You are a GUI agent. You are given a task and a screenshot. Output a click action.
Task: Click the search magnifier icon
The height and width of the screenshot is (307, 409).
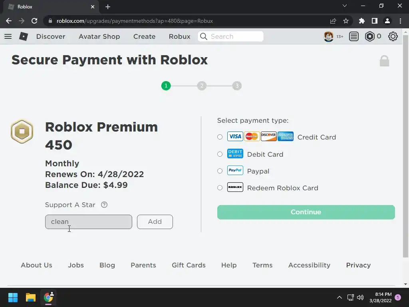click(204, 36)
